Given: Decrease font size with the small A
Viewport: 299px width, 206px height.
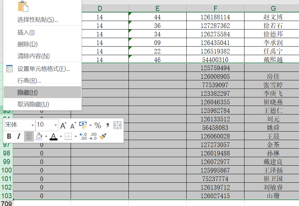Looking at the screenshot, I should point(73,125).
